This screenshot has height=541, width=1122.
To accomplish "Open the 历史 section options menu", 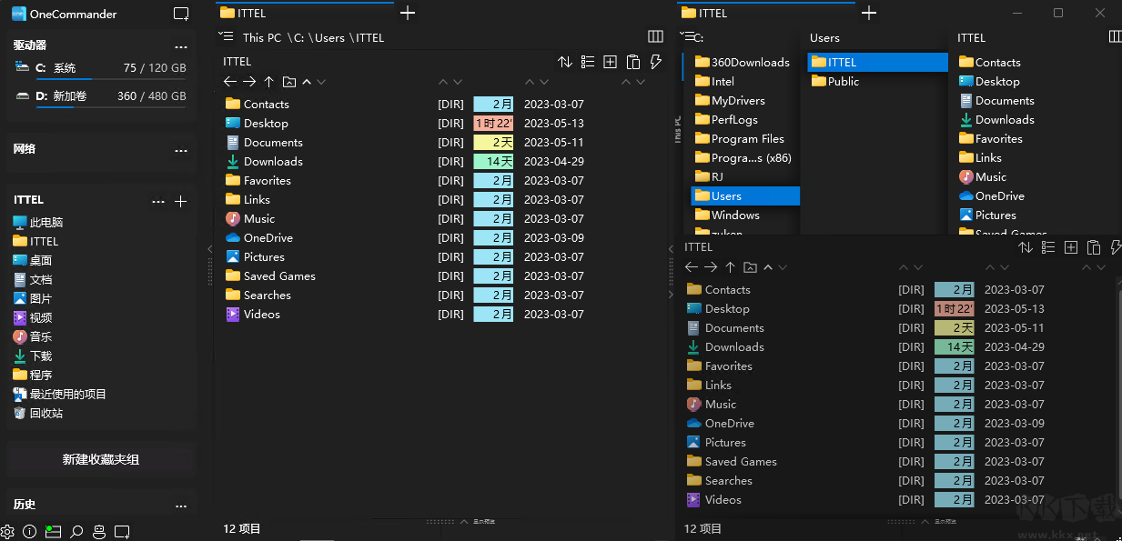I will coord(181,505).
